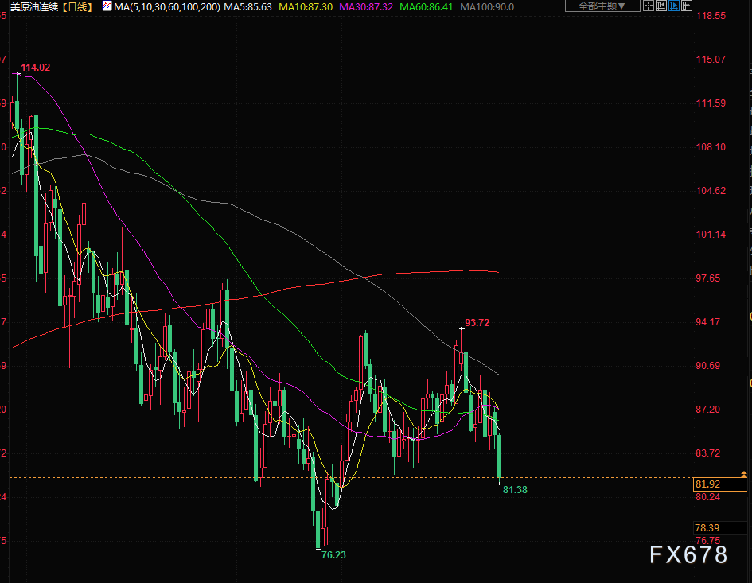Click the green MA60:86.41 color label
Image resolution: width=752 pixels, height=583 pixels.
click(x=427, y=7)
